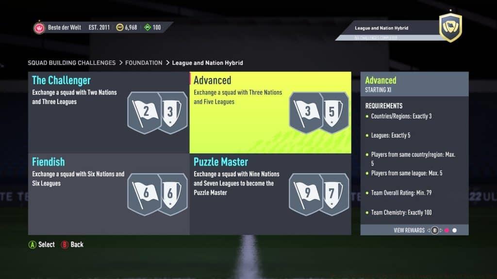Select the white page indicator dot
The width and height of the screenshot is (497, 279).
[454, 231]
